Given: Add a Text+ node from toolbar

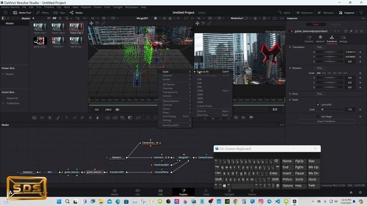Looking at the screenshot, I should click(x=50, y=118).
